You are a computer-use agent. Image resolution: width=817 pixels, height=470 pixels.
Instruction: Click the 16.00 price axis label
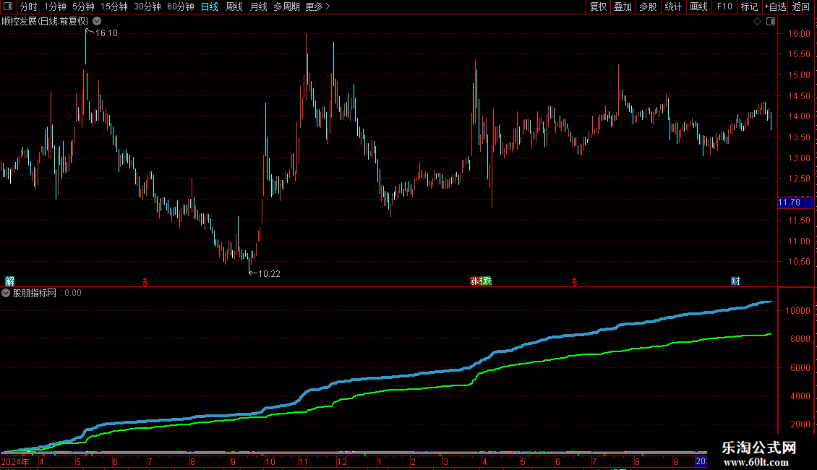tap(799, 34)
